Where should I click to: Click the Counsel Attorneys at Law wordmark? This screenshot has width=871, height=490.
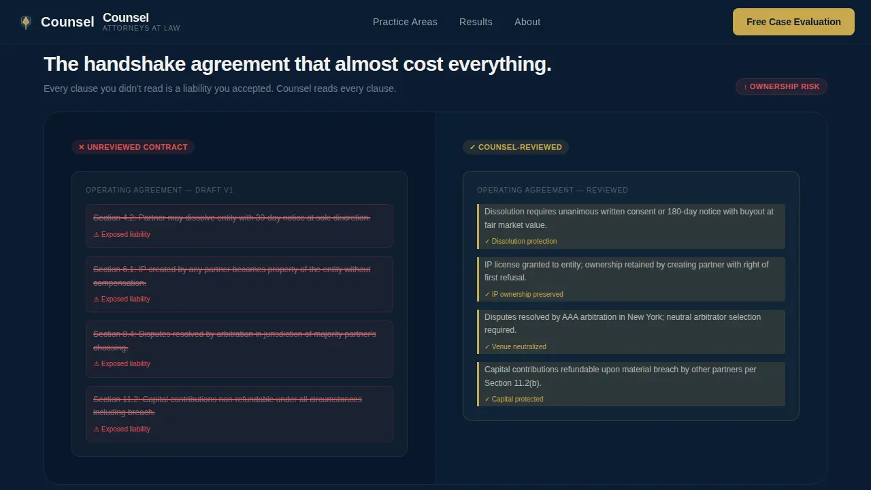tap(142, 22)
